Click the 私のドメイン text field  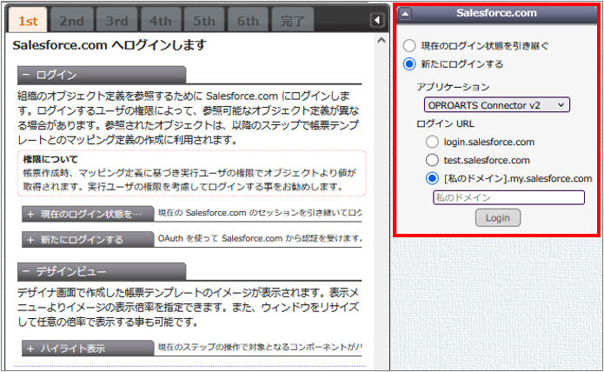coord(508,197)
